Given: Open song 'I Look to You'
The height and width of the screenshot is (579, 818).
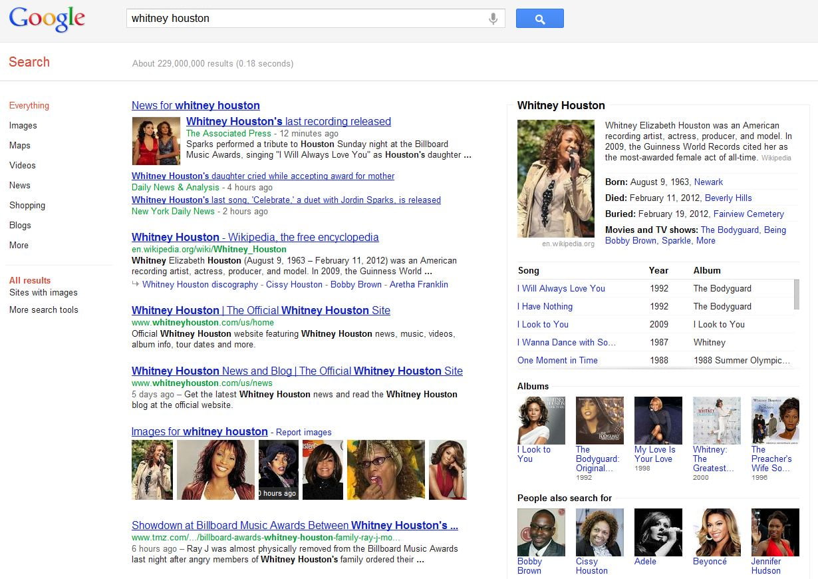Looking at the screenshot, I should (543, 324).
